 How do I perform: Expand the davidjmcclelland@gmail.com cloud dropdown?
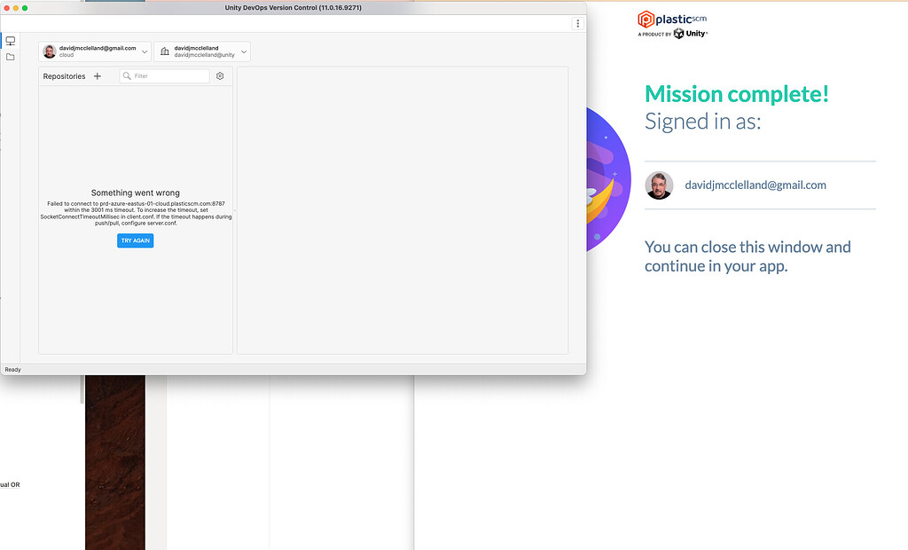click(x=145, y=51)
